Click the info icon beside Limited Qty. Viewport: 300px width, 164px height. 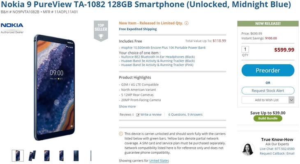coord(186,23)
